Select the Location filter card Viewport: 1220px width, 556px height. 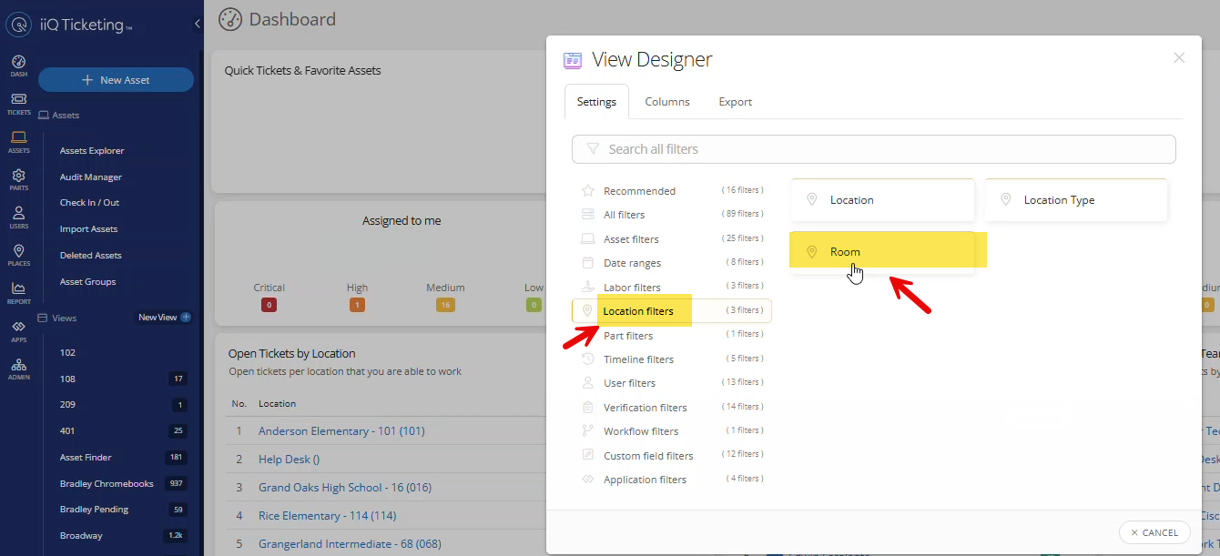click(881, 199)
